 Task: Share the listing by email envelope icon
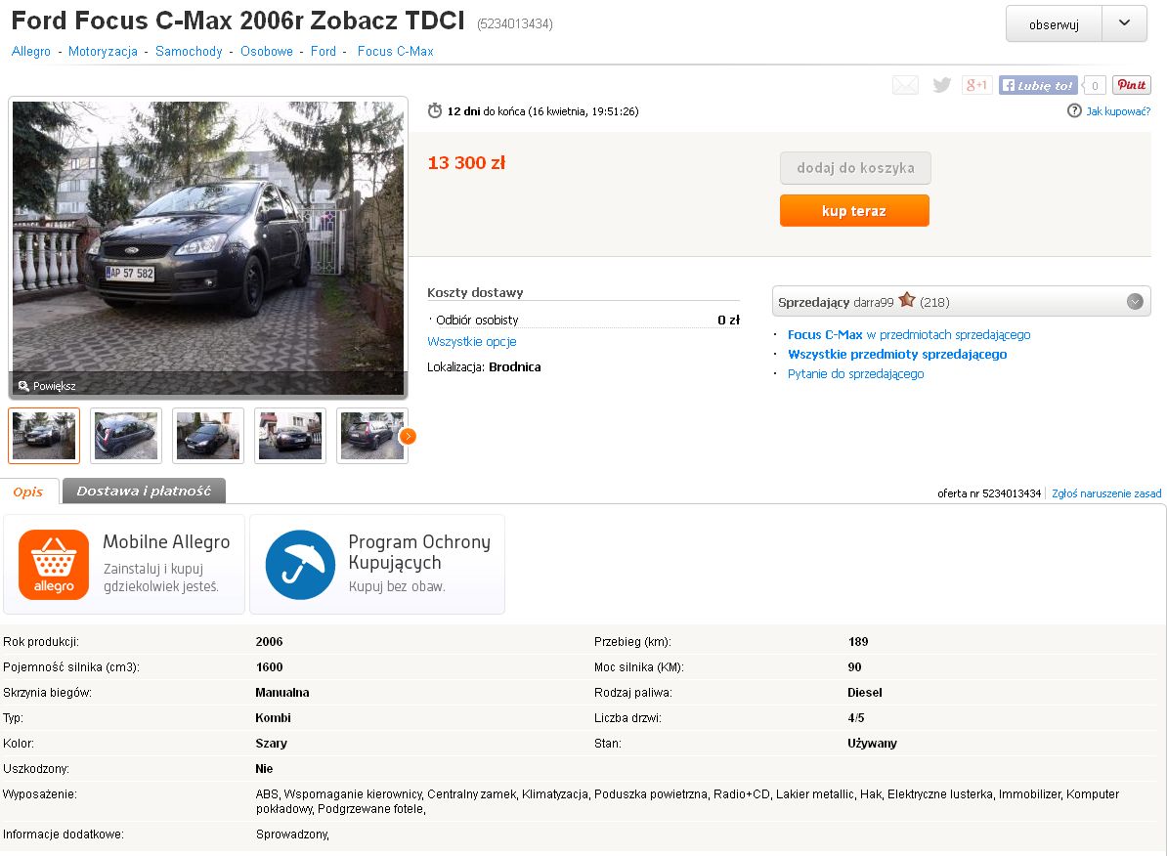(x=905, y=86)
